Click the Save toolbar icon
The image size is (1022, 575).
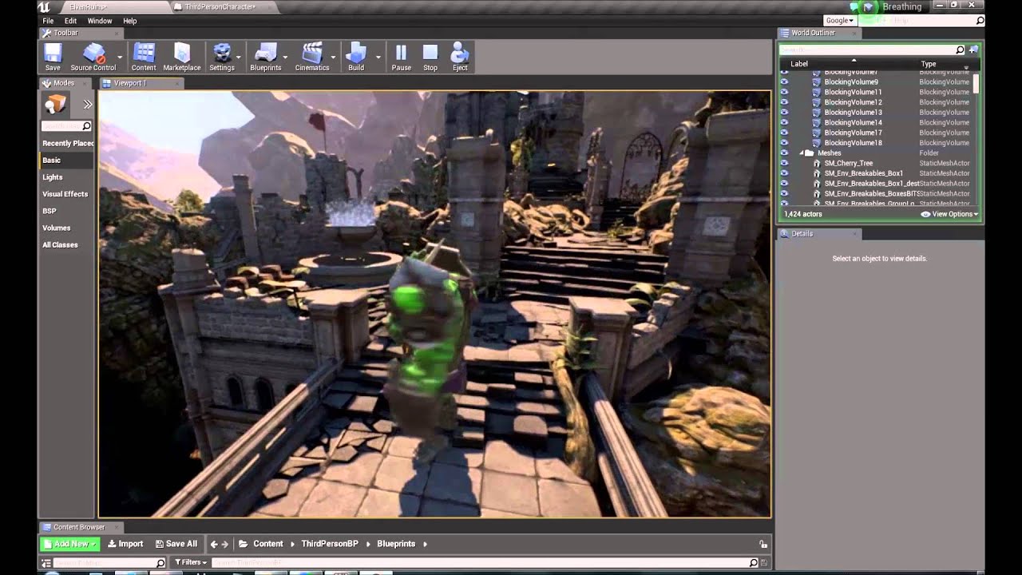[x=53, y=57]
